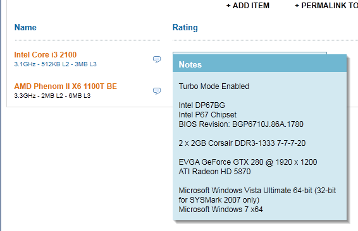Select the ATI Radeon HD 5870 line

(214, 172)
